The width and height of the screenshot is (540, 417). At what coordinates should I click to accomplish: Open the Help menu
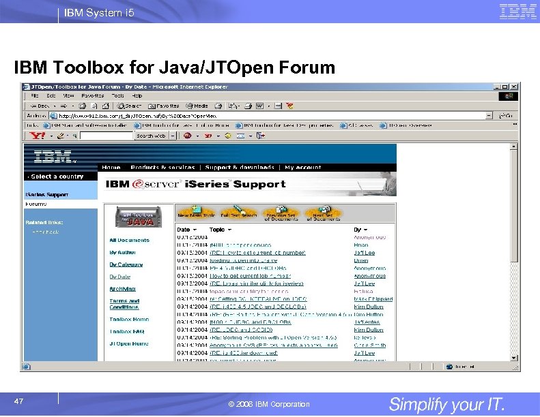click(137, 95)
